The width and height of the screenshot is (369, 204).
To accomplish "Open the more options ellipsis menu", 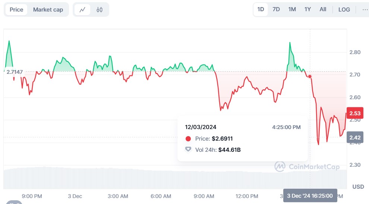I will click(365, 9).
